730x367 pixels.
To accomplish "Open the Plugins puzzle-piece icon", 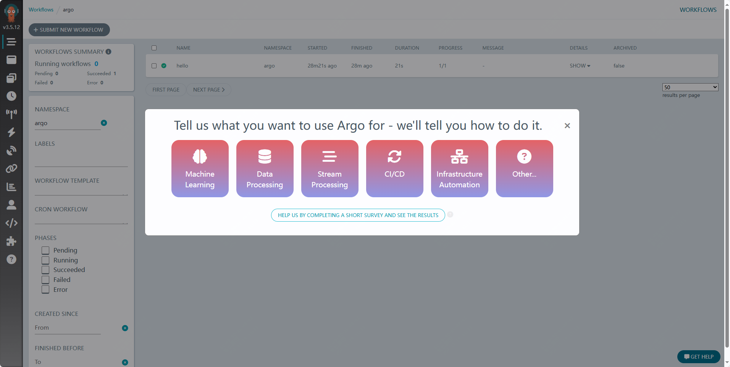I will [x=11, y=241].
